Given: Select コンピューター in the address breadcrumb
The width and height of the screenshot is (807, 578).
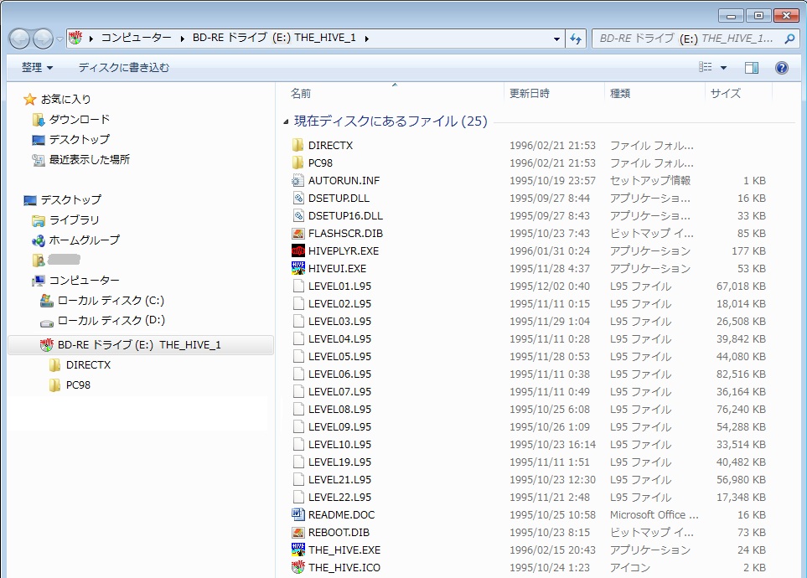Looking at the screenshot, I should point(136,38).
